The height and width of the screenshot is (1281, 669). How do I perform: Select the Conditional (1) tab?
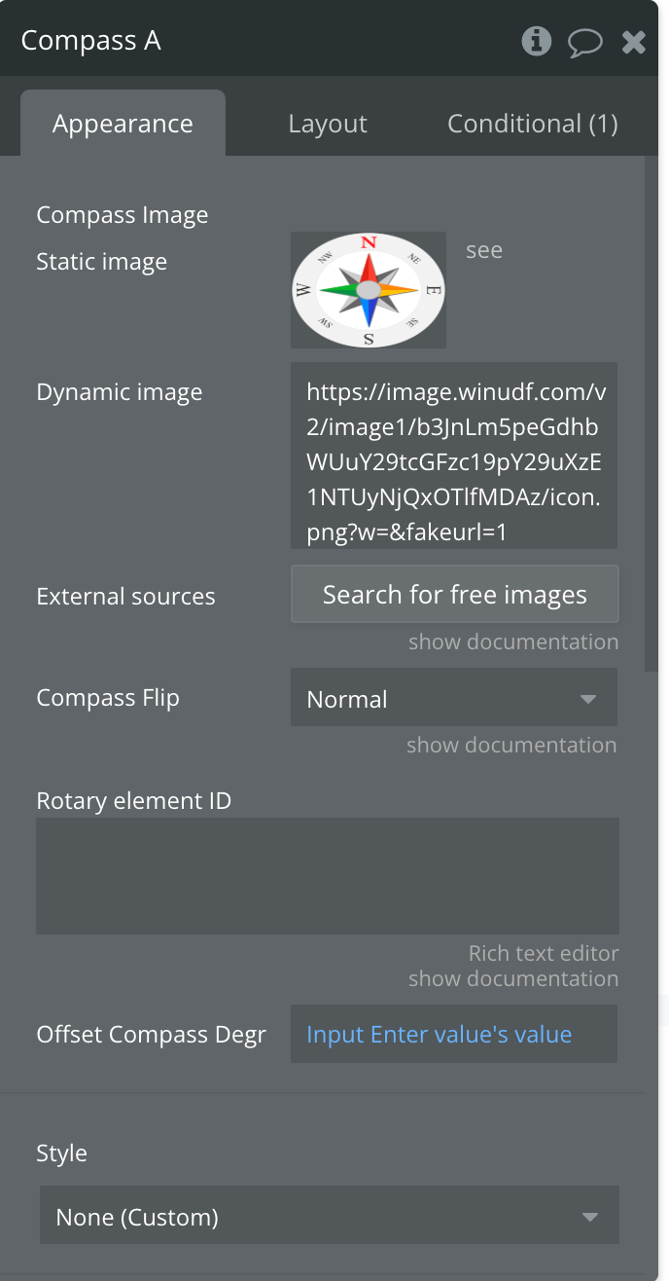click(x=532, y=124)
